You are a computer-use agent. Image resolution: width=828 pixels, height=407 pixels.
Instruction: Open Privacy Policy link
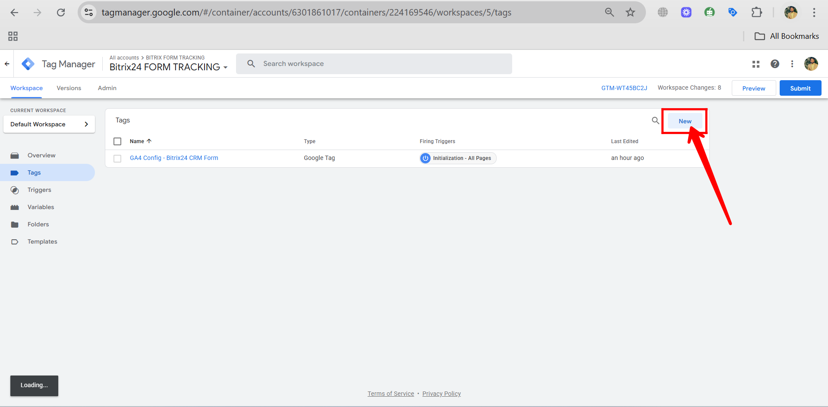[441, 394]
